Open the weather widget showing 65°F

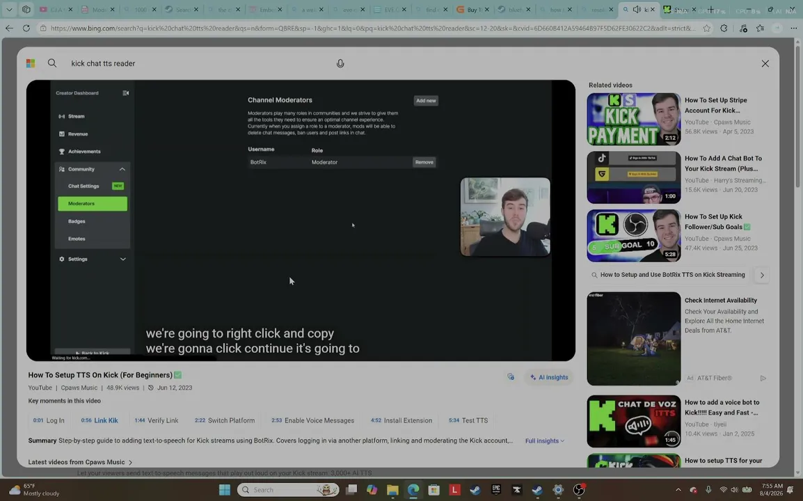tap(34, 490)
